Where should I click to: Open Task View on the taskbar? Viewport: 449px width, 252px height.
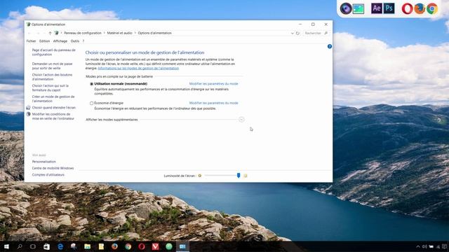click(x=33, y=246)
